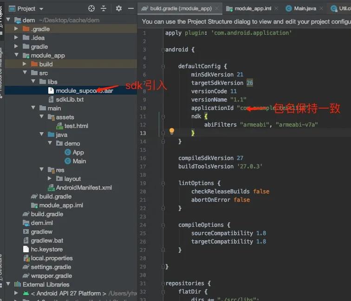Select the hc.keystore file

[46, 250]
